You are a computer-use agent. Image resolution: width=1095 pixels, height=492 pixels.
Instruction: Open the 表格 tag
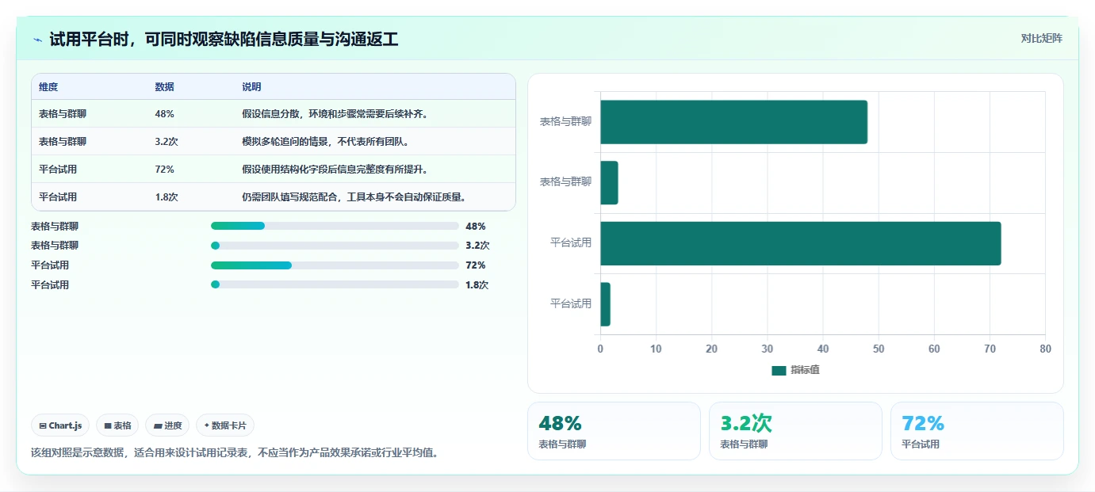coord(117,425)
